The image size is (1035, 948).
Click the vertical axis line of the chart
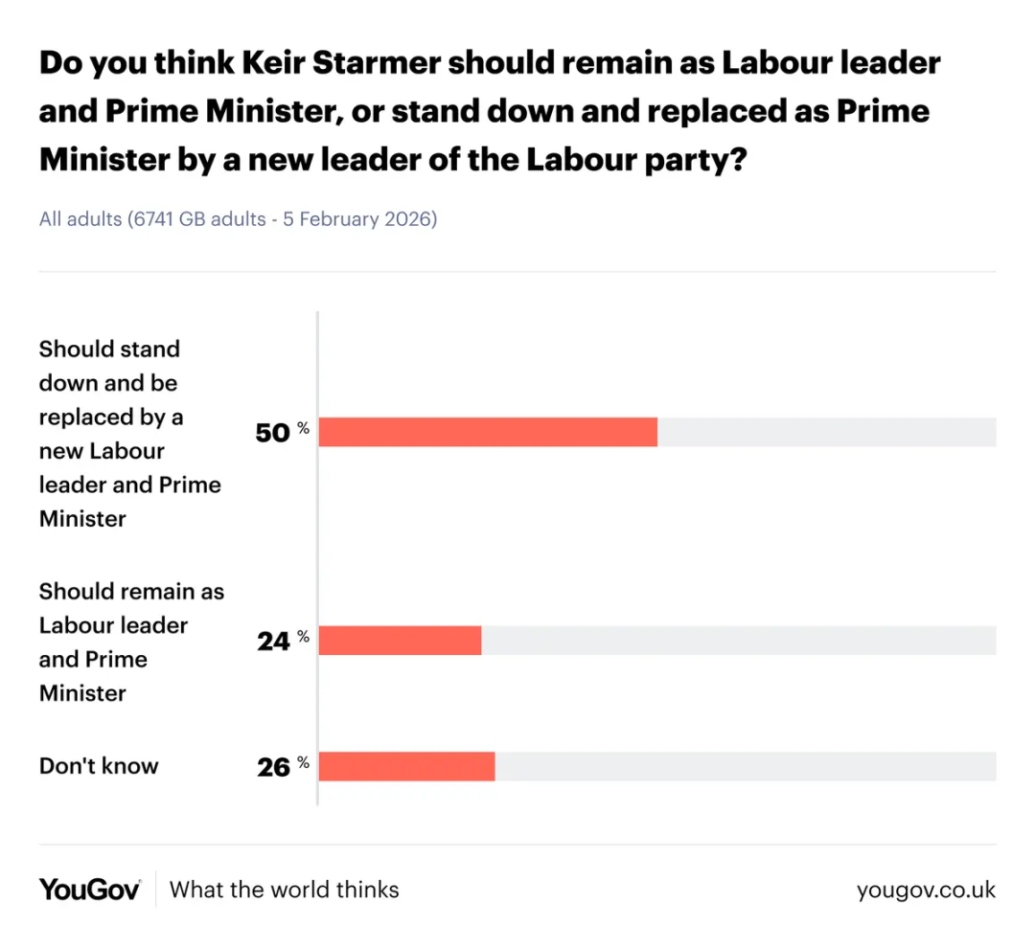pyautogui.click(x=317, y=555)
